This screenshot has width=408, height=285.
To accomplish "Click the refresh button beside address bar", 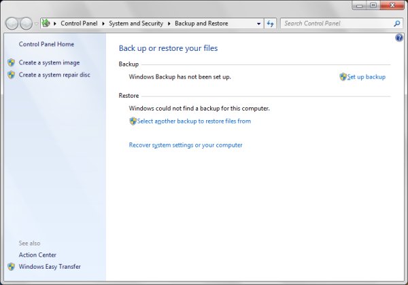I will 271,24.
